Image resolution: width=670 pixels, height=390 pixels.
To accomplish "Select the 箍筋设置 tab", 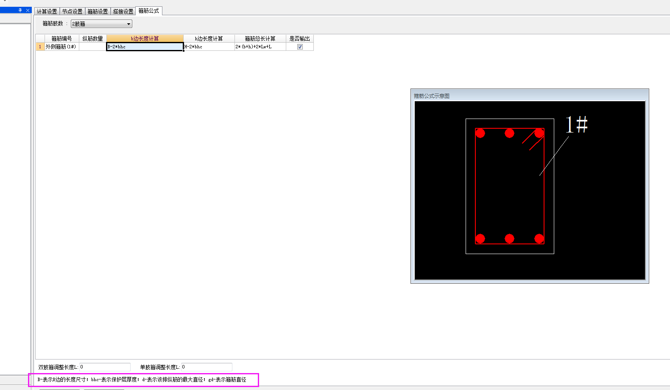I will tap(98, 11).
